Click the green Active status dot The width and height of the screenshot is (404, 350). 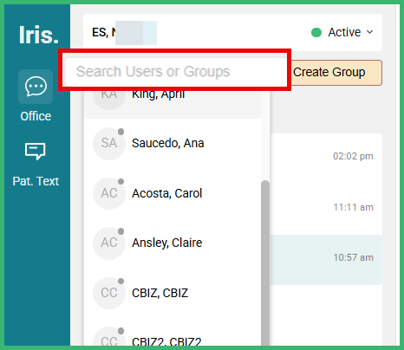click(x=316, y=32)
